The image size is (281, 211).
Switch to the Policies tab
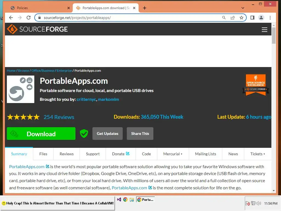point(40,8)
